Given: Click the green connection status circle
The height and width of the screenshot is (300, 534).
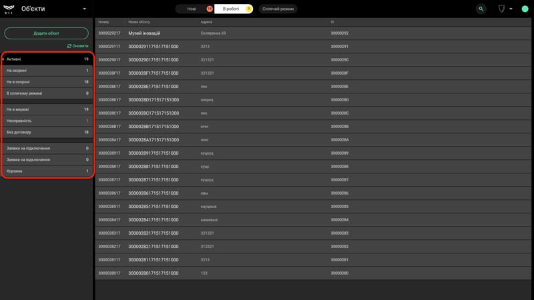Looking at the screenshot, I should coord(525,9).
